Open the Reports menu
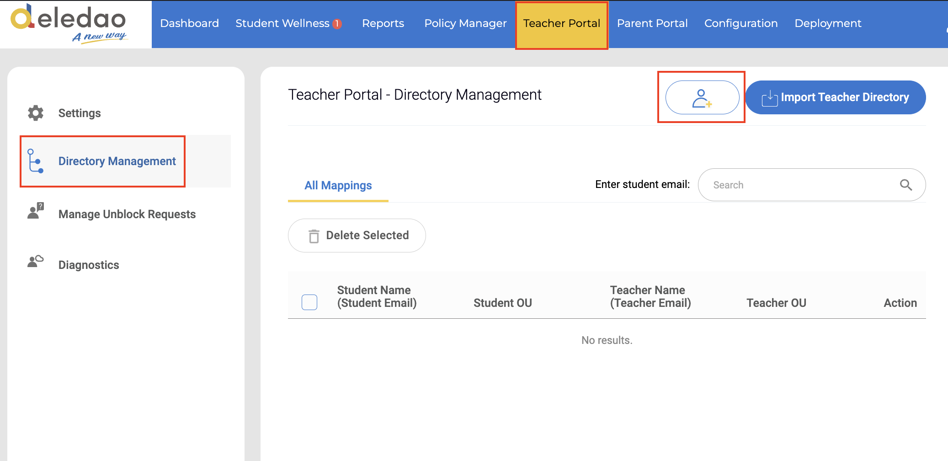 pyautogui.click(x=383, y=23)
